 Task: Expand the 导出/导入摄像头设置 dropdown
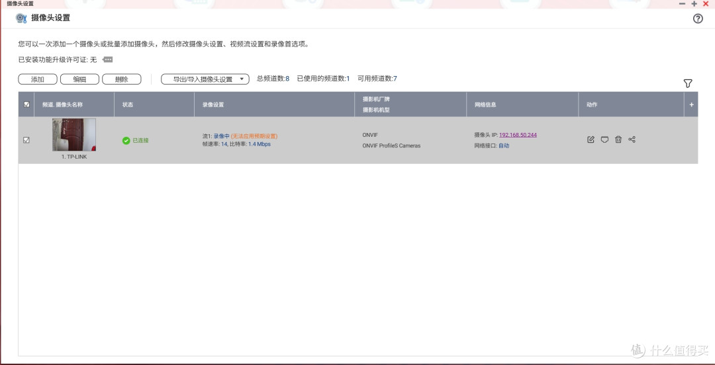click(x=205, y=79)
